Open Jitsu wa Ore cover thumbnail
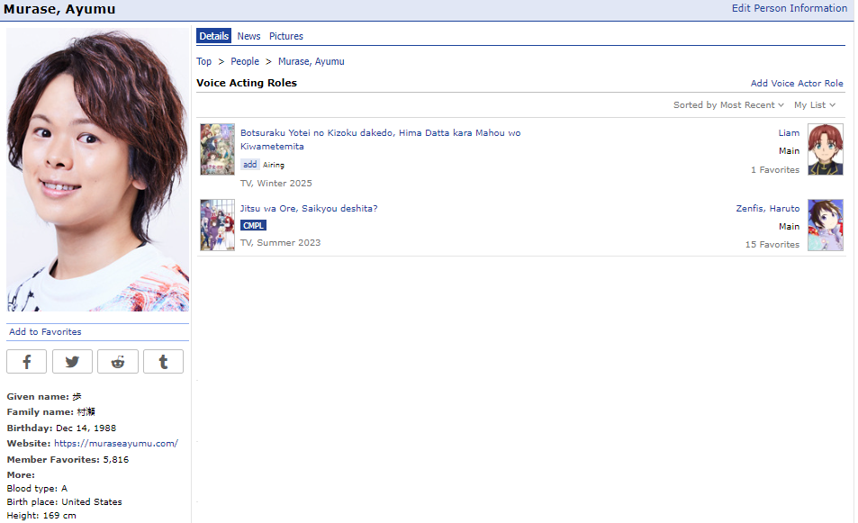Viewport: 858px width, 523px height. coord(217,225)
